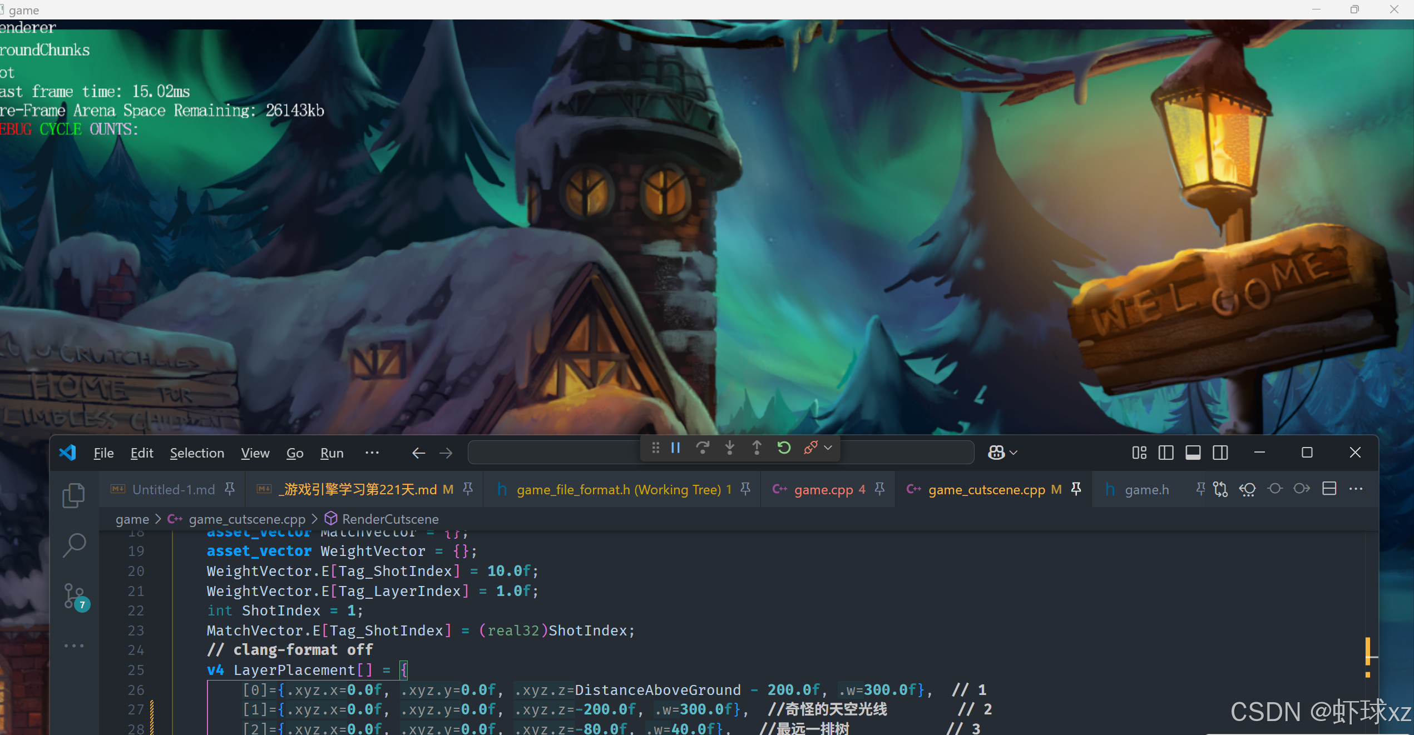Expand the Copilot chat dropdown arrow
This screenshot has height=735, width=1414.
(1014, 453)
